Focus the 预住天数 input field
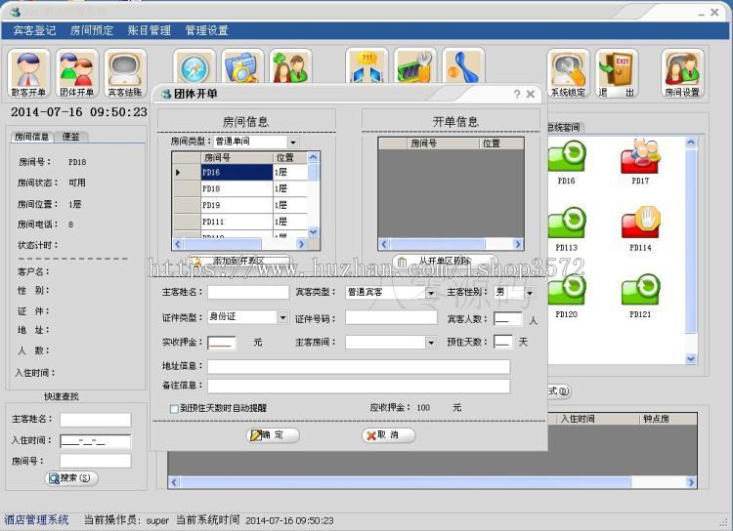Viewport: 733px width, 531px height. click(503, 342)
